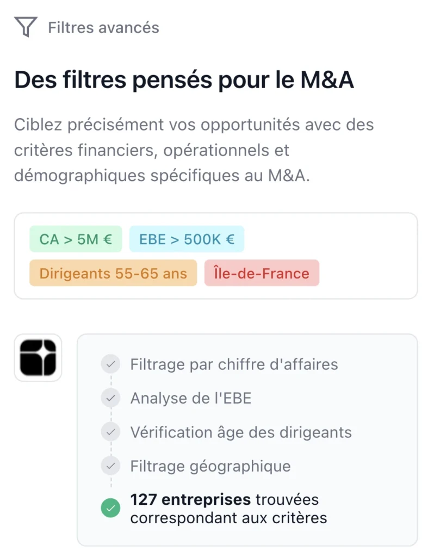Click checkmark beside Filtrage par chiffre d'affaires
428x557 pixels.
pyautogui.click(x=110, y=364)
